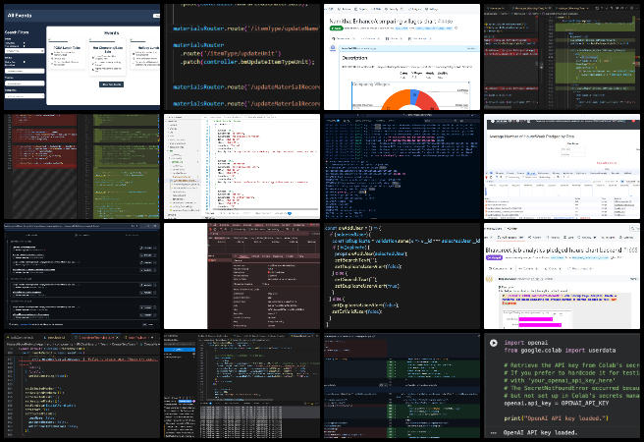Click '/itemType/updateUnit' route string in code
The image size is (644, 442).
[244, 53]
